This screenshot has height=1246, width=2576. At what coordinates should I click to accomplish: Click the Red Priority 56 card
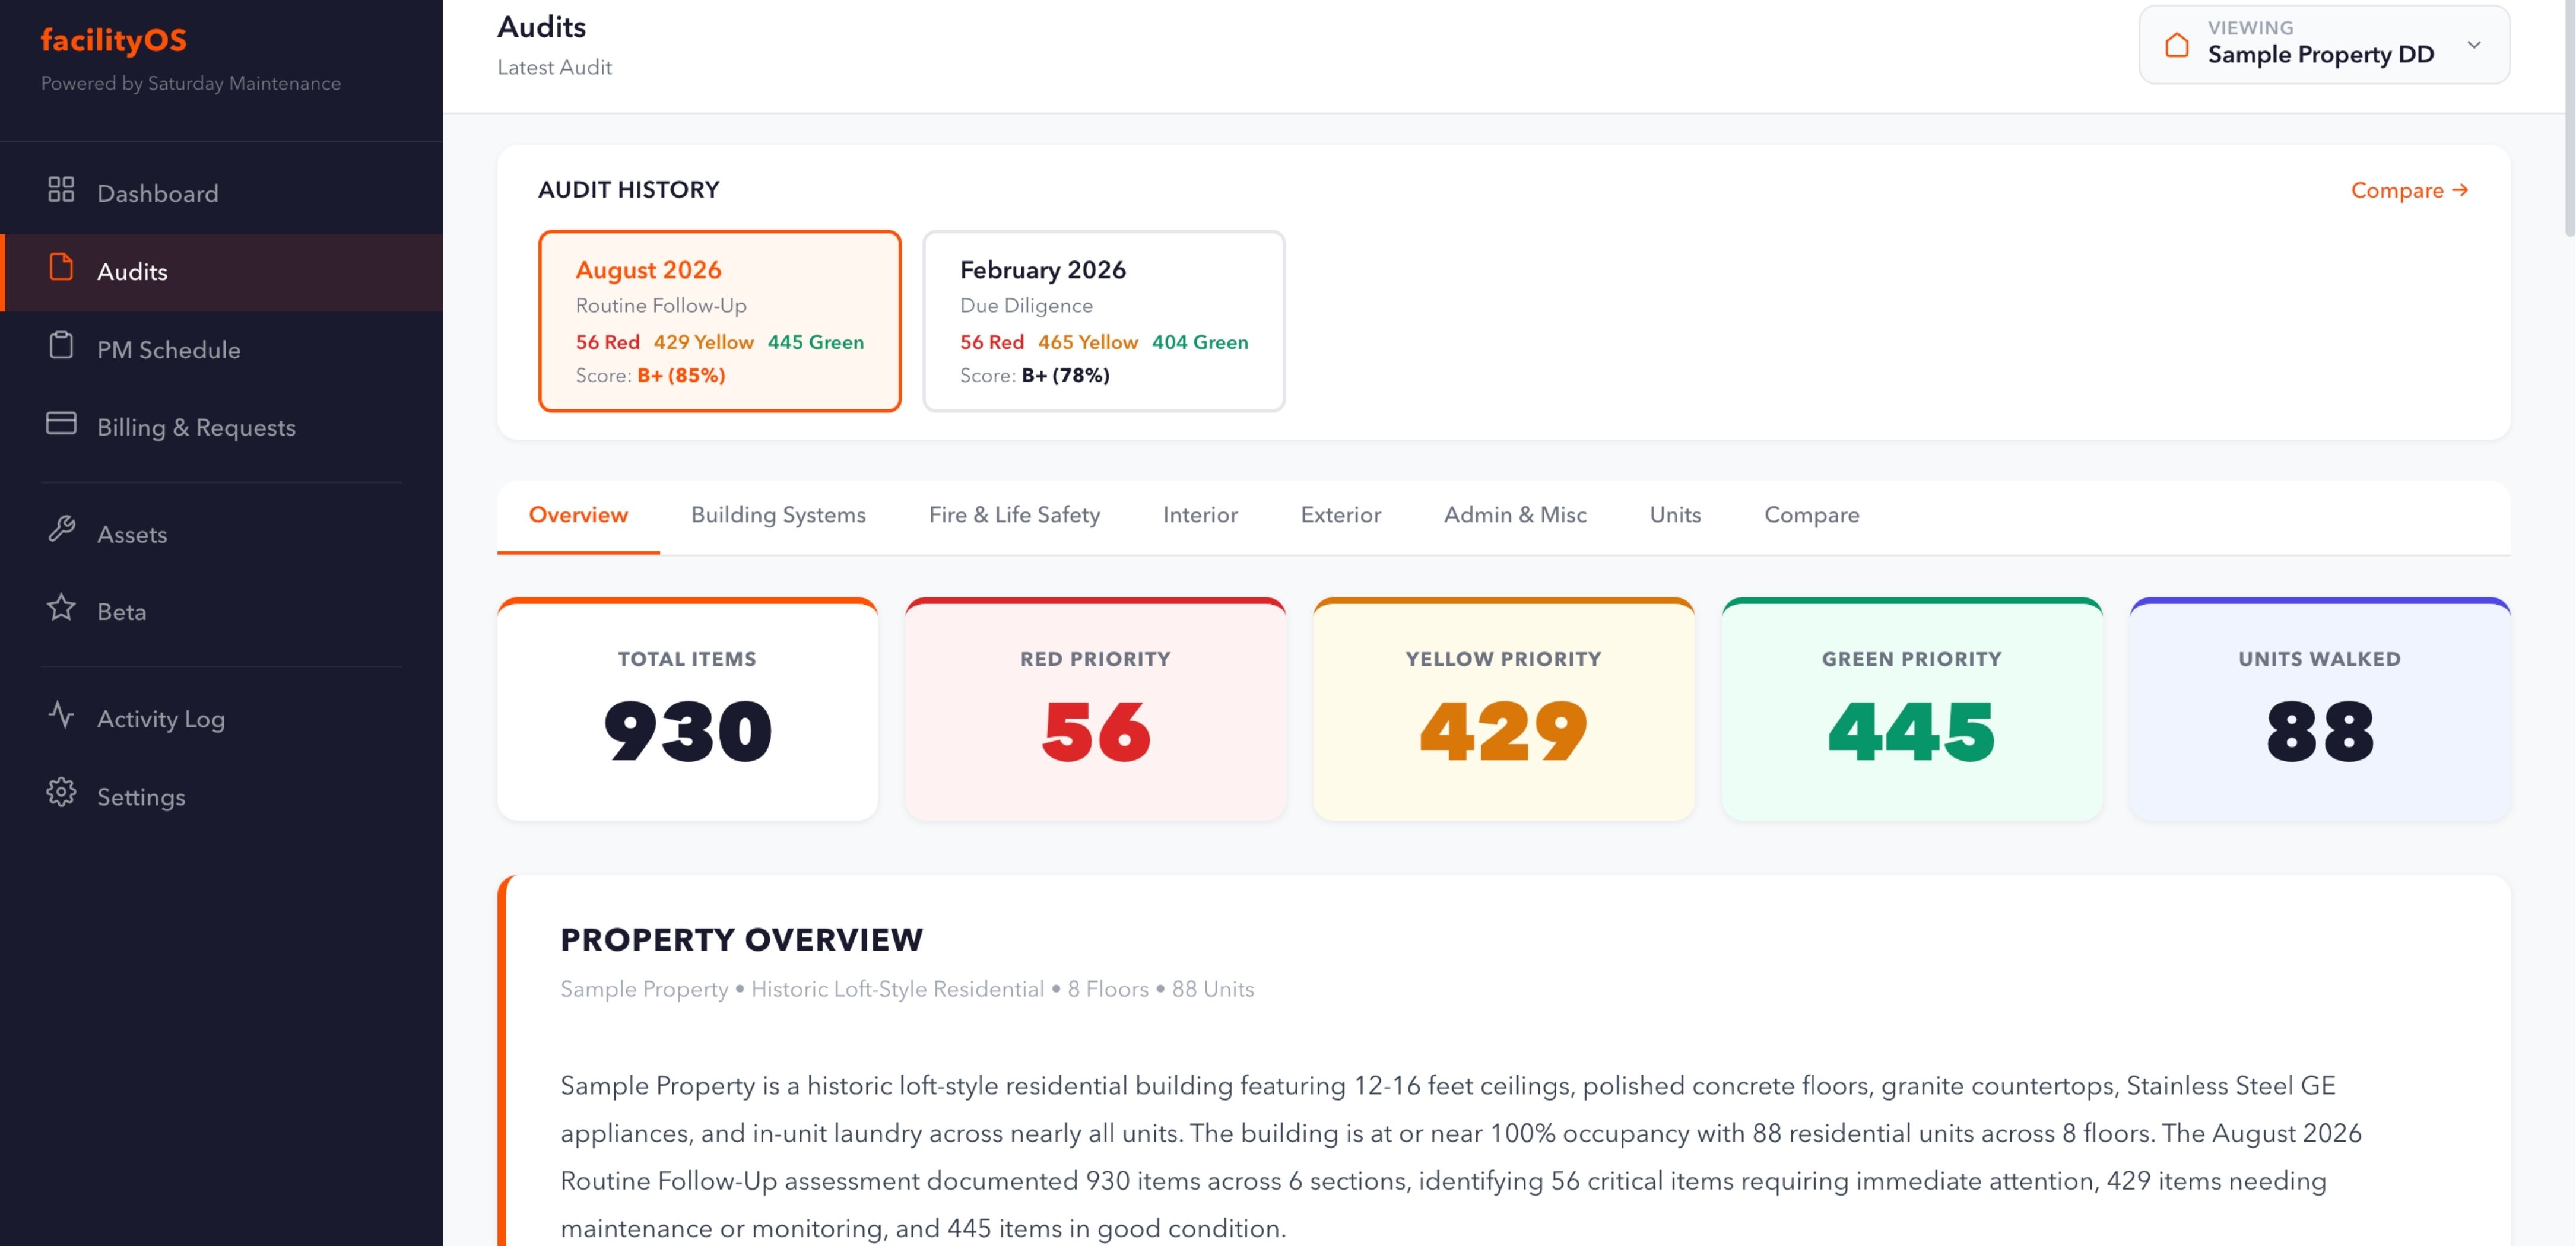click(1096, 709)
